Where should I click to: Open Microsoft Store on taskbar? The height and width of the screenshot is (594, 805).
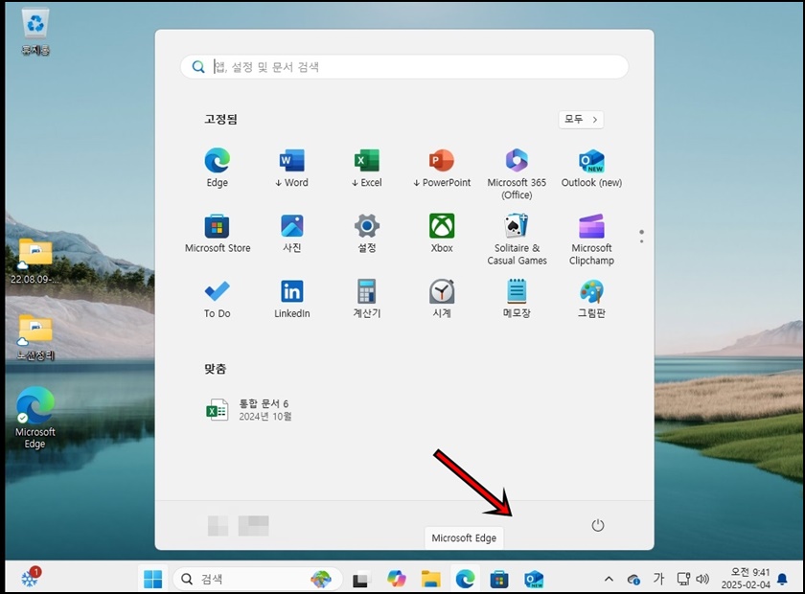[499, 579]
